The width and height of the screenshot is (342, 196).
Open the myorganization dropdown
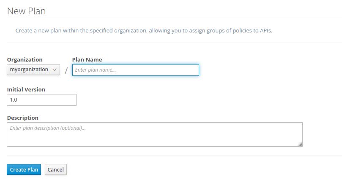pos(33,70)
